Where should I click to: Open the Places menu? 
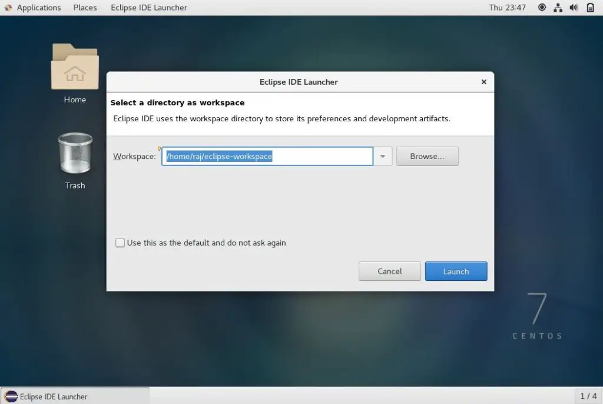[85, 7]
